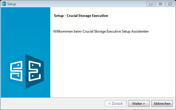This screenshot has height=110, width=176.
Task: Click the bottom drawer of the S glyph
Action: (x=16, y=77)
